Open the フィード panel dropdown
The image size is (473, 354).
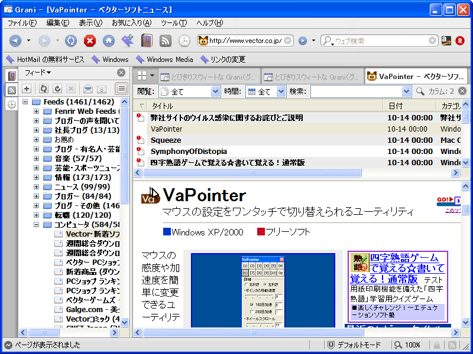pyautogui.click(x=38, y=73)
